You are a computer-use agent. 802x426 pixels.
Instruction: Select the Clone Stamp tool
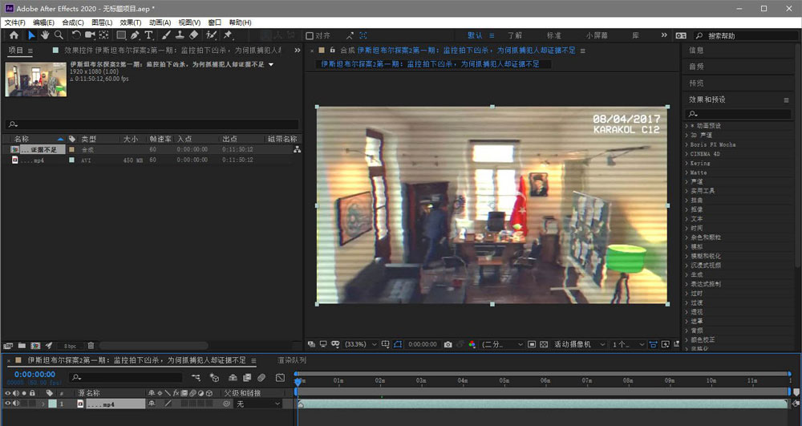(x=180, y=35)
